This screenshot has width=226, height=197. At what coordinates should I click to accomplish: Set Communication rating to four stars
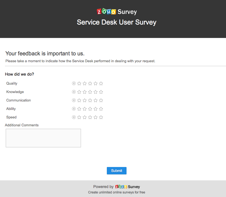coord(95,100)
